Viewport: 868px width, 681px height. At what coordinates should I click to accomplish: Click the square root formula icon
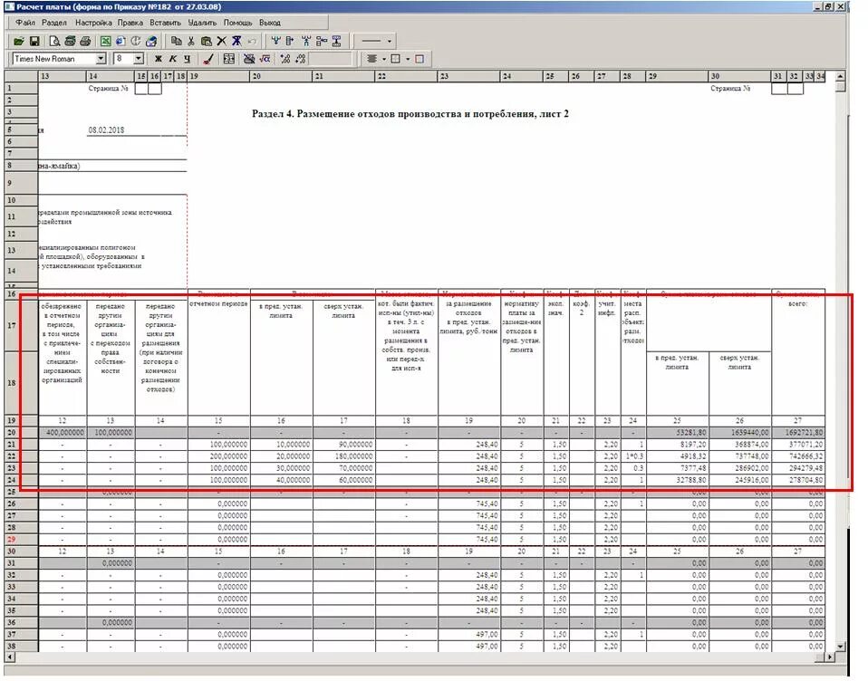(x=265, y=59)
